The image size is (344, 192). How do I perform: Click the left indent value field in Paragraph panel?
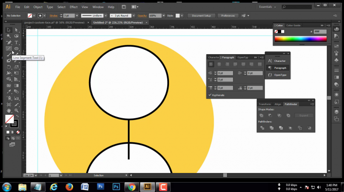225,73
